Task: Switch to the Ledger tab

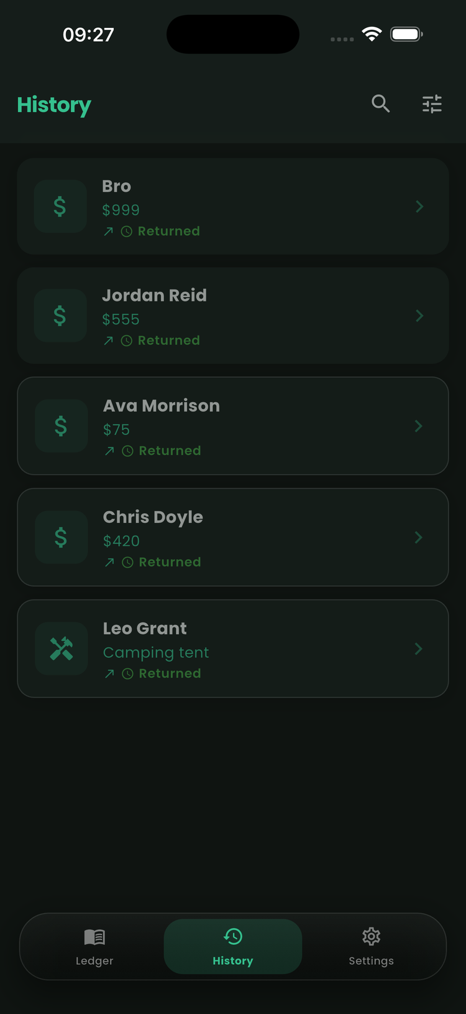Action: pos(94,947)
